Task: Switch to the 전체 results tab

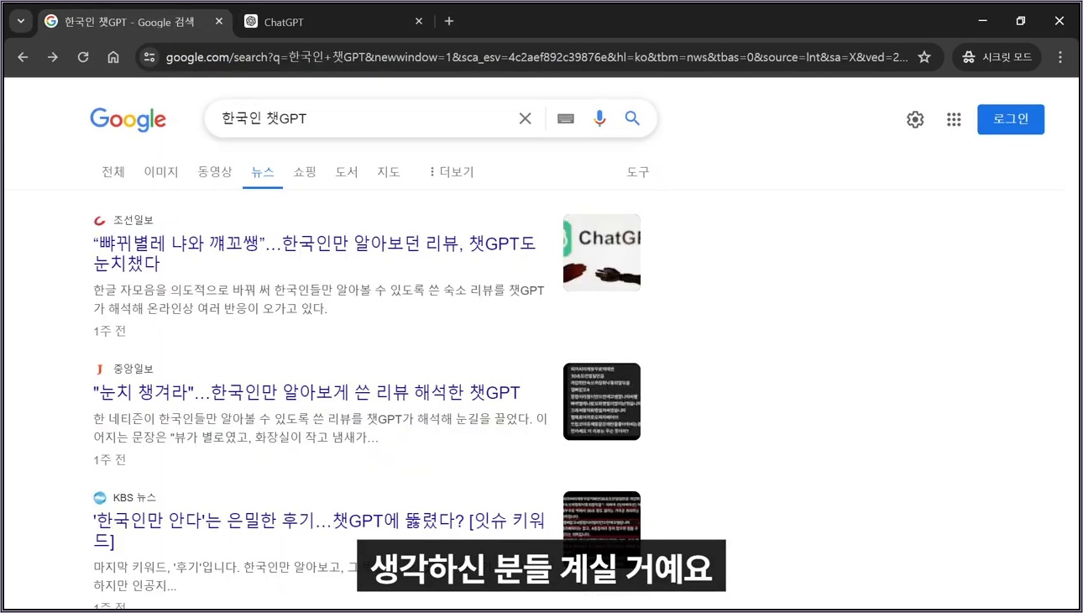Action: coord(113,172)
